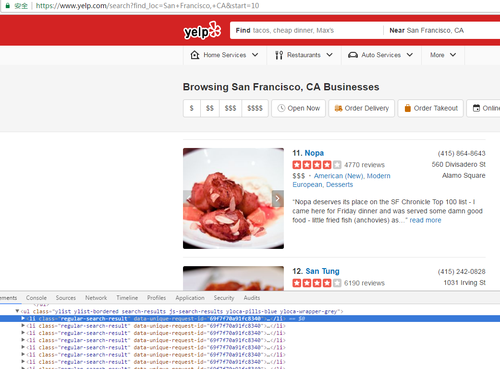This screenshot has height=369, width=500.
Task: Switch to the Timeline tab
Action: coord(127,297)
